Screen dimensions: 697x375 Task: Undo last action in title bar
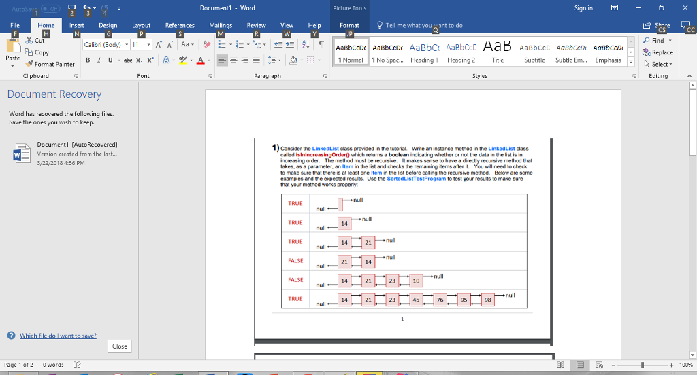click(86, 7)
